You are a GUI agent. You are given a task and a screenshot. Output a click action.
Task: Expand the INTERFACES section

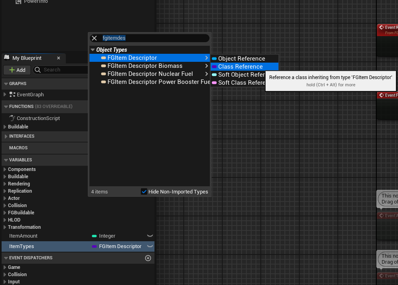[x=6, y=136]
